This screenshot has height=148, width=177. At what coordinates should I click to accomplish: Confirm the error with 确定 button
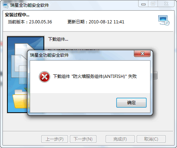[x=131, y=103]
